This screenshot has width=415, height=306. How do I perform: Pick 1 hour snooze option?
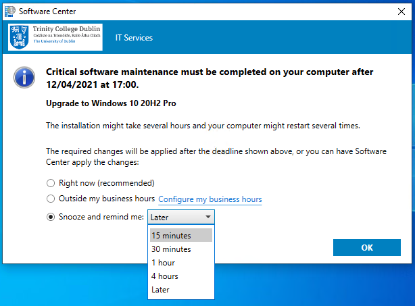tap(181, 263)
